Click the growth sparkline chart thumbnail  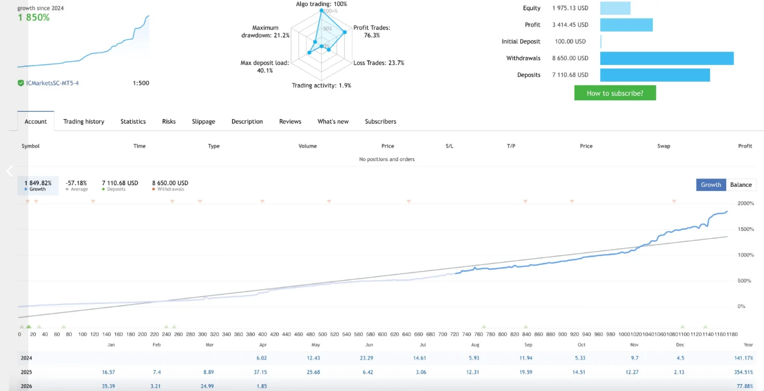[x=83, y=41]
